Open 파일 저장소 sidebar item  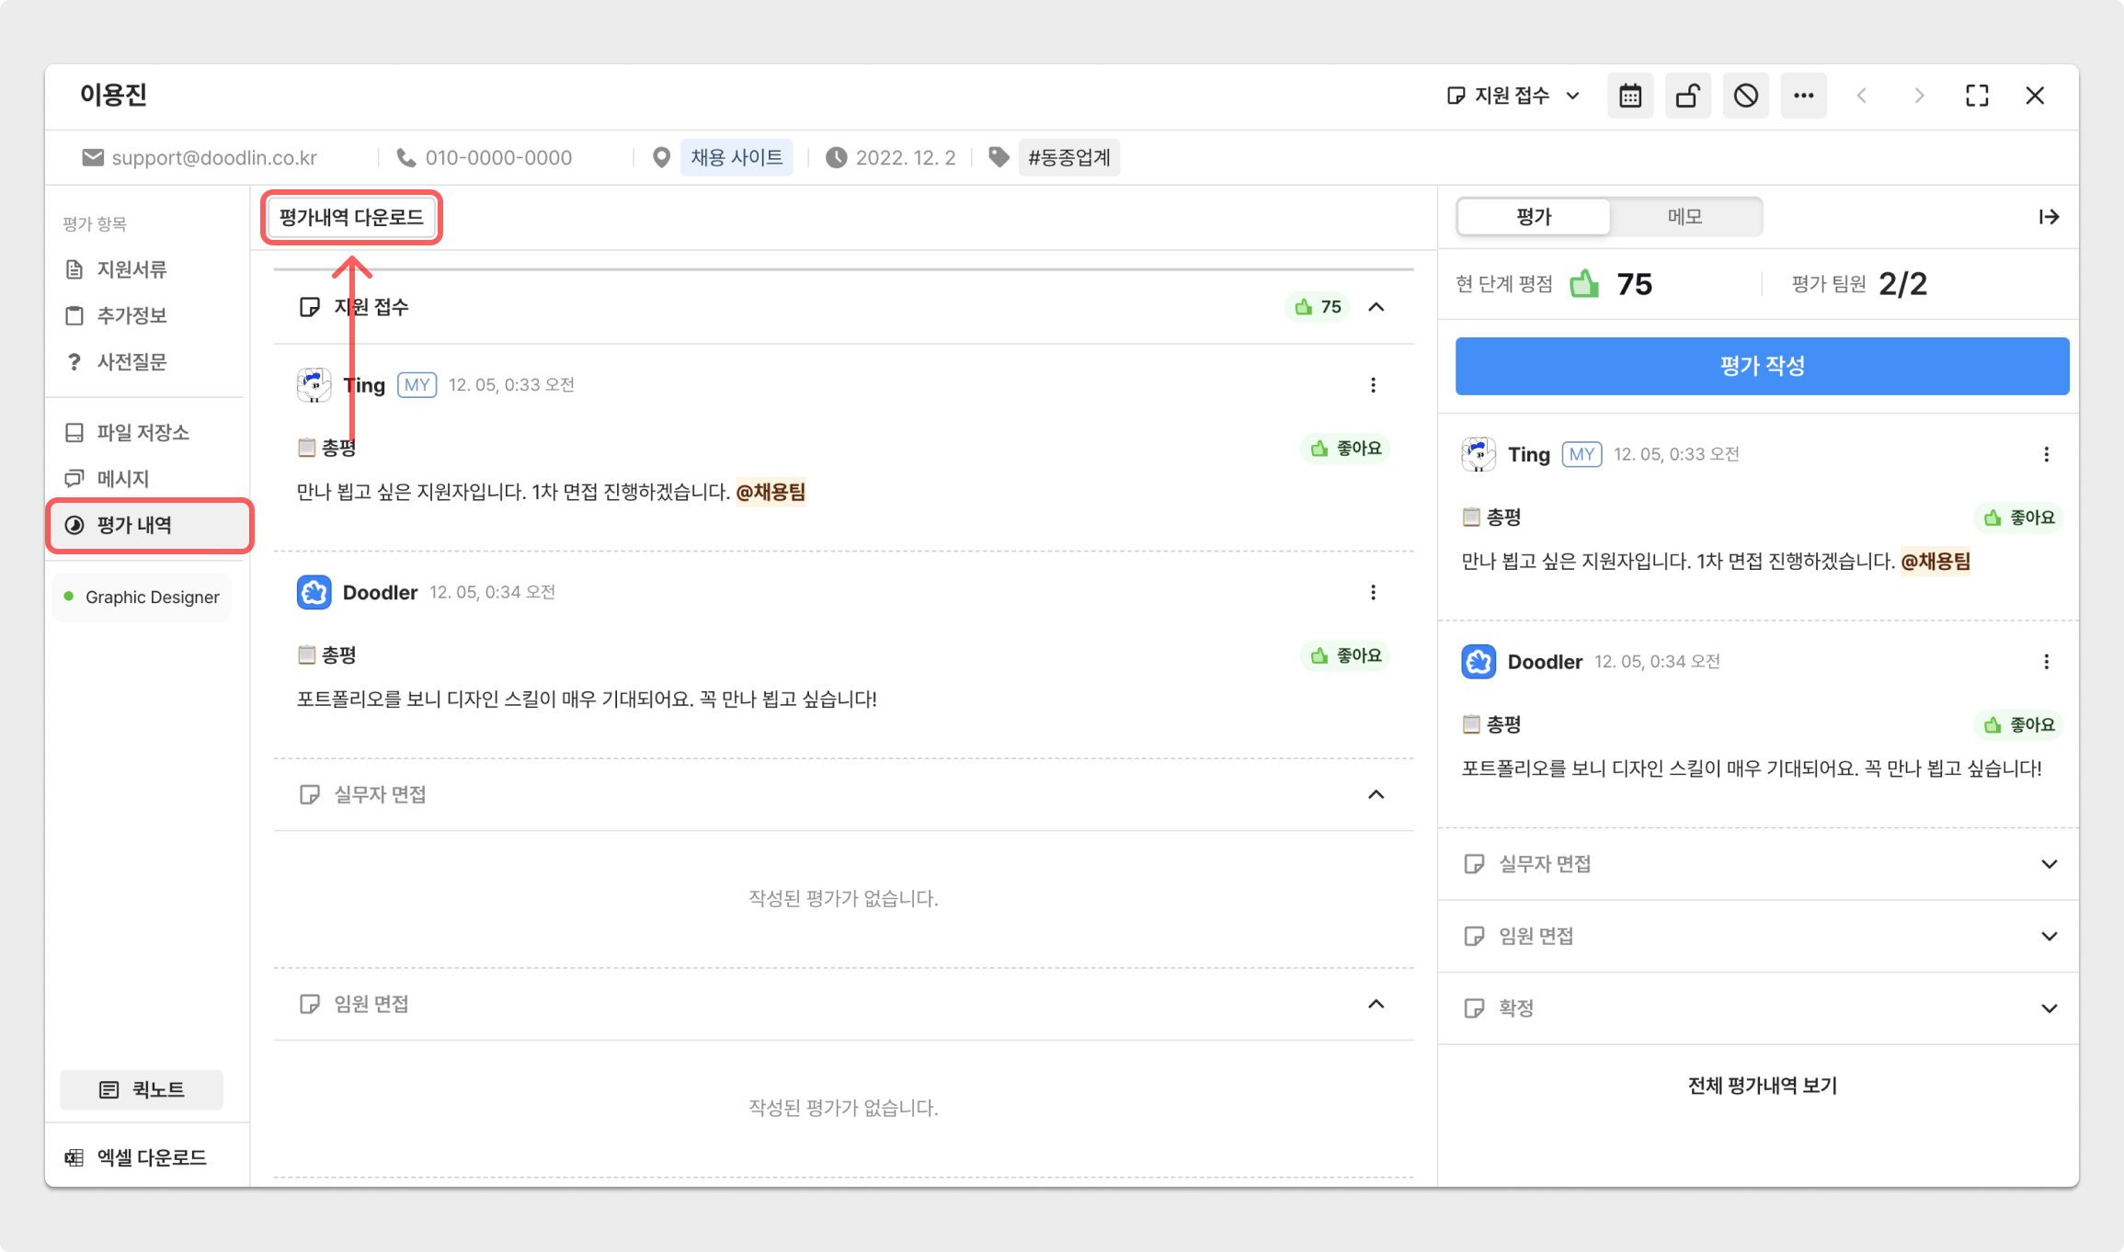(143, 433)
